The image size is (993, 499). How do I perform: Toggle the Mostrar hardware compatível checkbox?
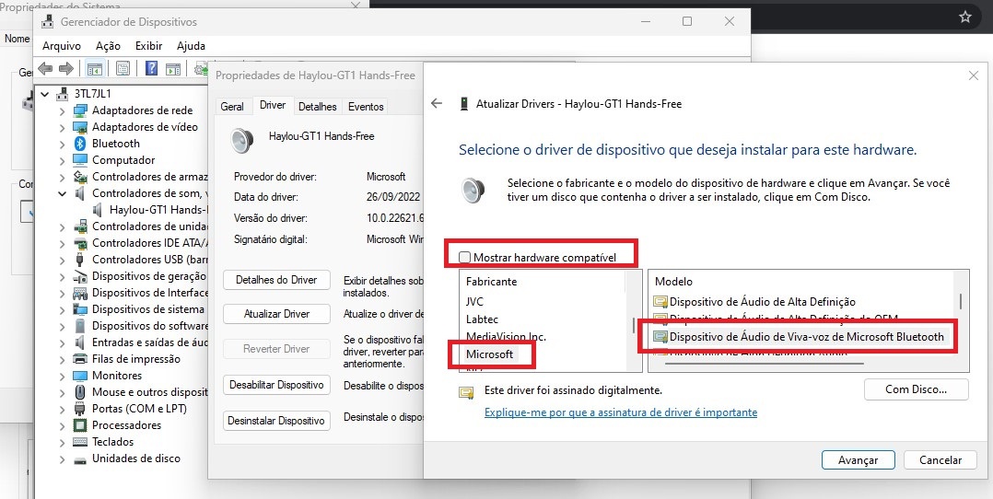(465, 257)
